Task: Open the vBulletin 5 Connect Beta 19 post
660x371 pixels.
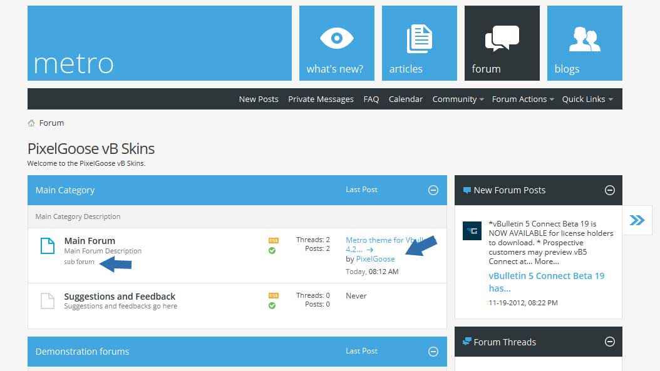Action: [546, 282]
